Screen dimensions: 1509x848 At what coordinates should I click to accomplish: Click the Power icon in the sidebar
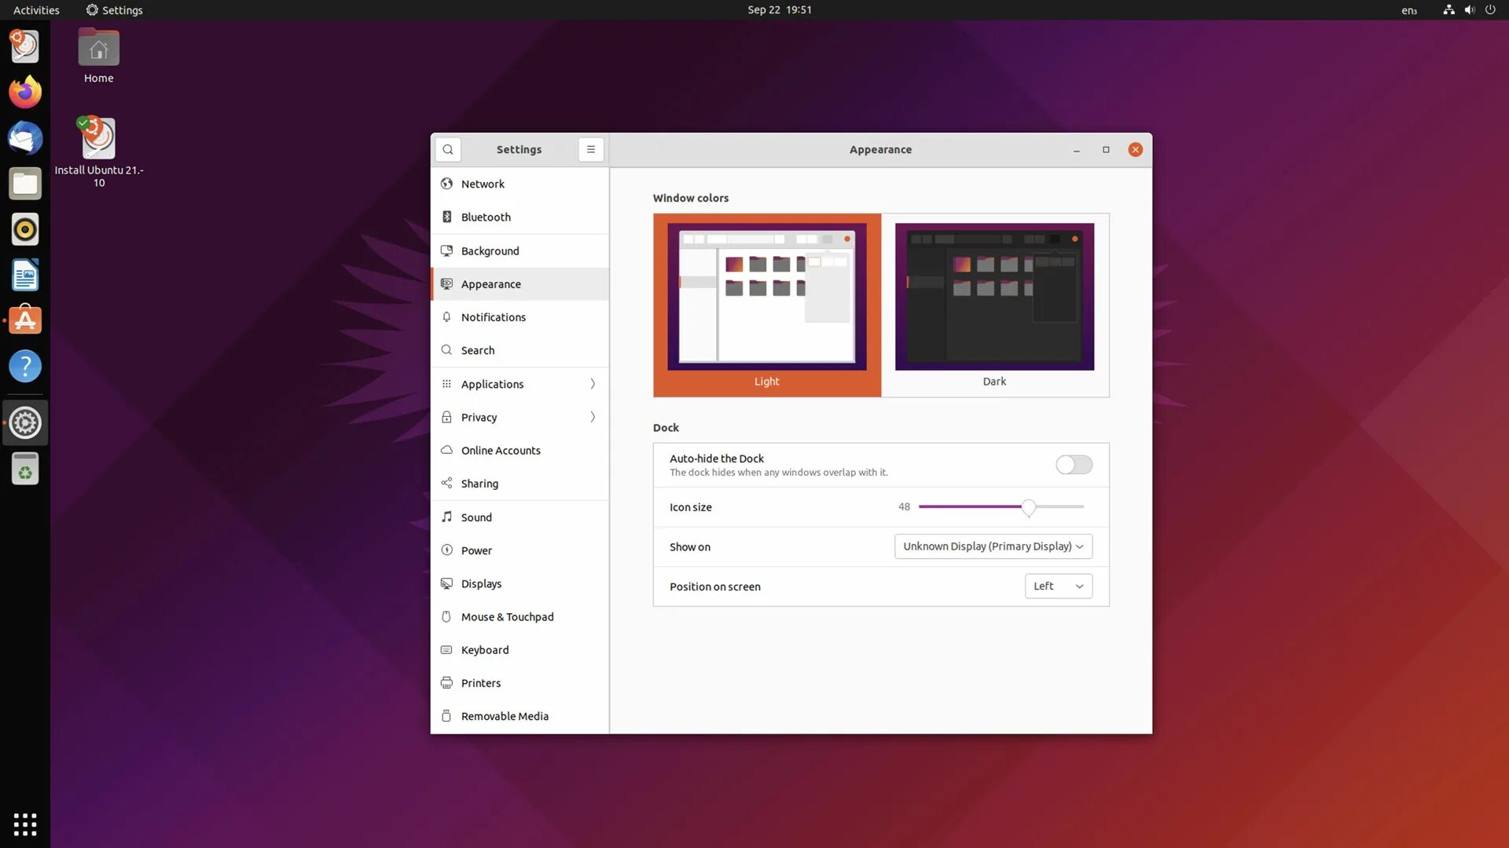pyautogui.click(x=446, y=550)
